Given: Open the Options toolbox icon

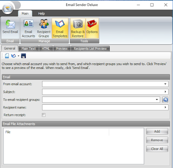Looking at the screenshot, I should click(92, 28).
